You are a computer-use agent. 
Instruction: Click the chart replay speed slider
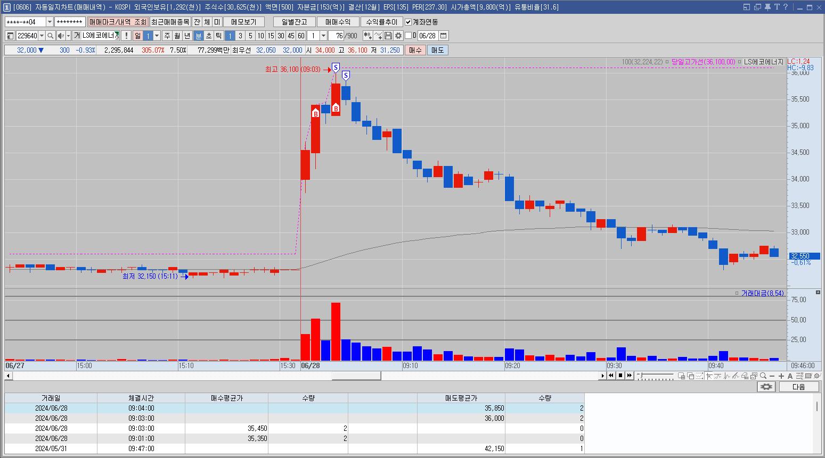tap(656, 376)
